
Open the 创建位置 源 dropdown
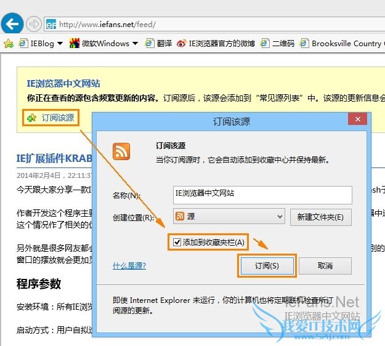pyautogui.click(x=229, y=216)
